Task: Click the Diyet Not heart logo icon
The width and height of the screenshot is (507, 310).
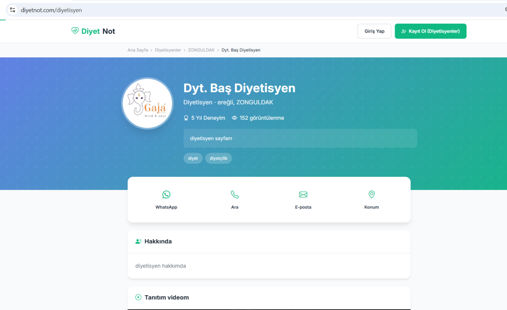Action: [x=75, y=31]
